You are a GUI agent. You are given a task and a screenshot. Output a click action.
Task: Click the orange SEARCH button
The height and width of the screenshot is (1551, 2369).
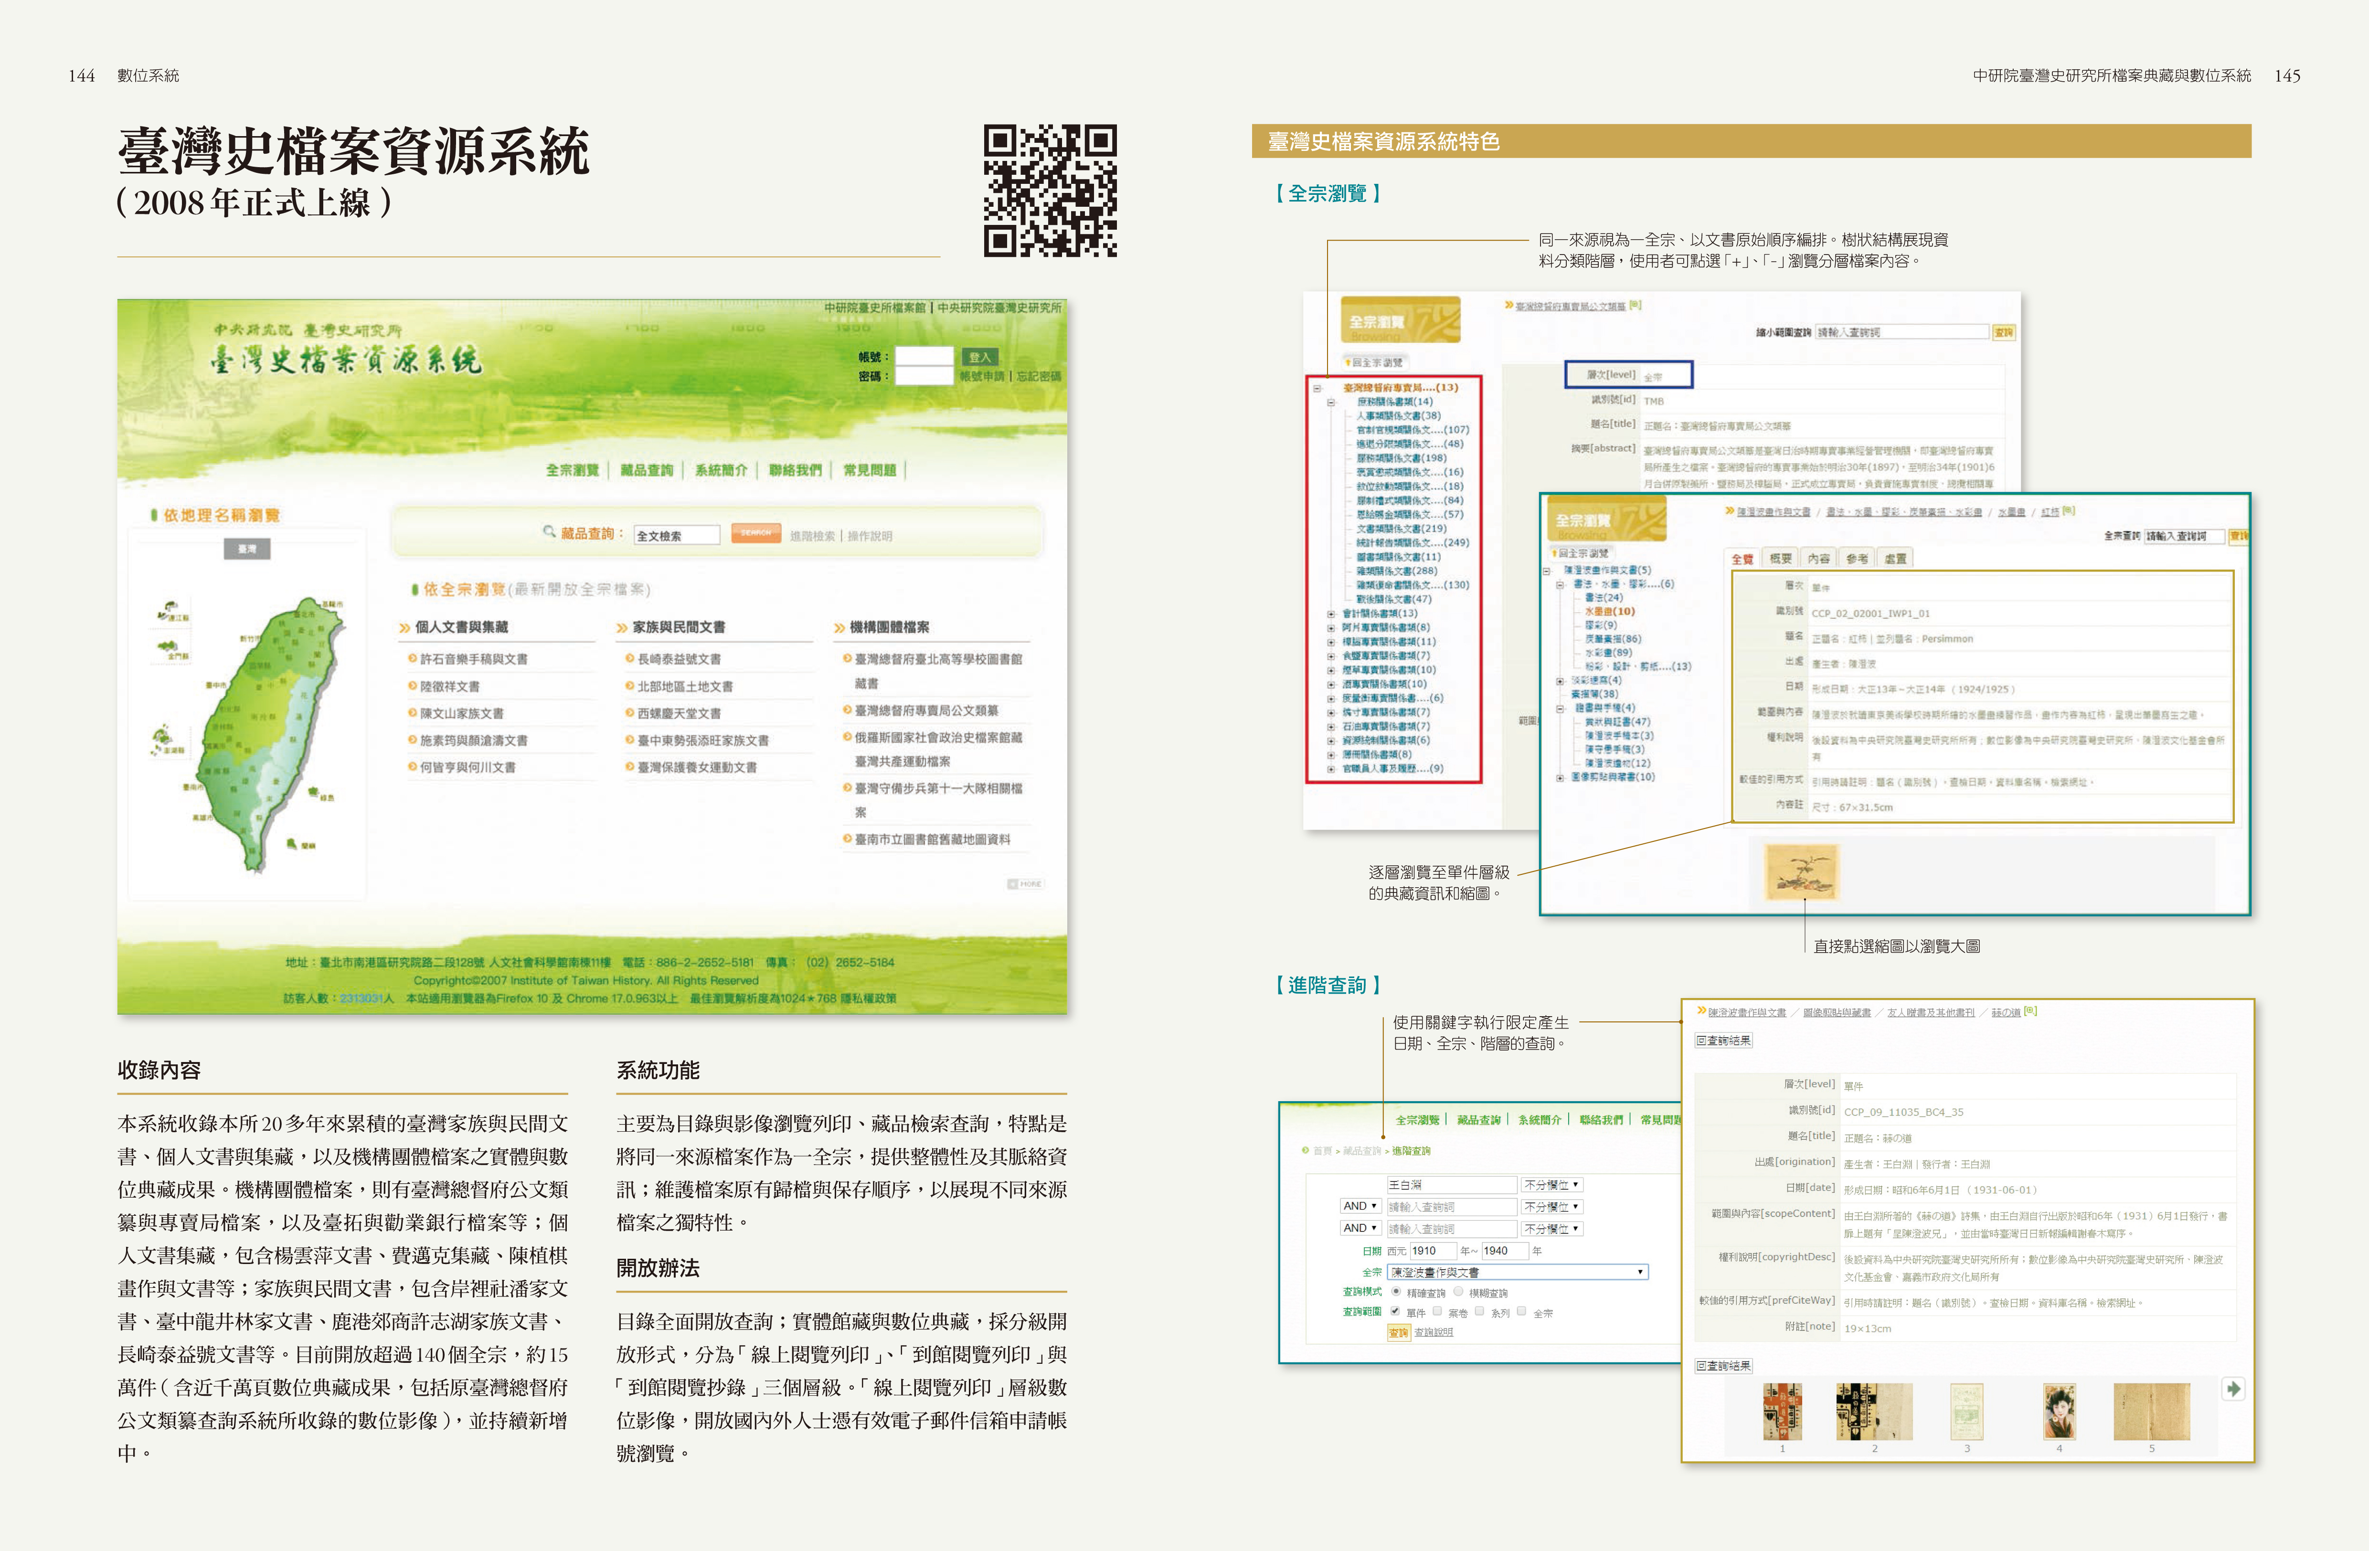(x=755, y=532)
